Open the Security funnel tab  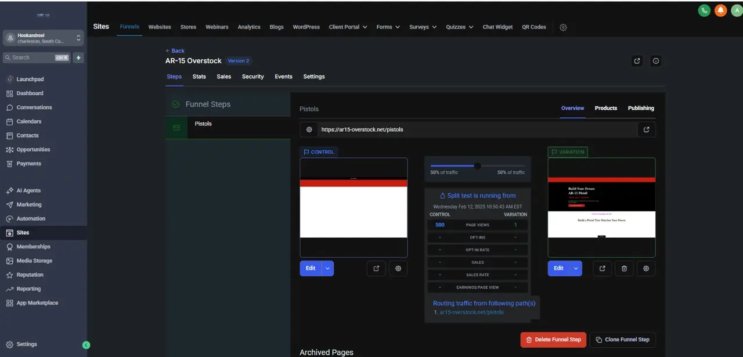(253, 77)
